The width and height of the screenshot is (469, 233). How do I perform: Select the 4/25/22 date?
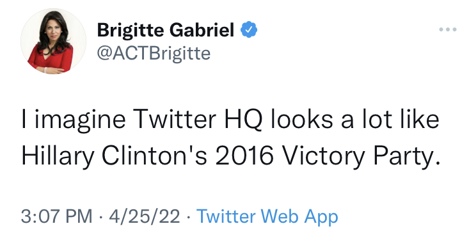coord(145,216)
